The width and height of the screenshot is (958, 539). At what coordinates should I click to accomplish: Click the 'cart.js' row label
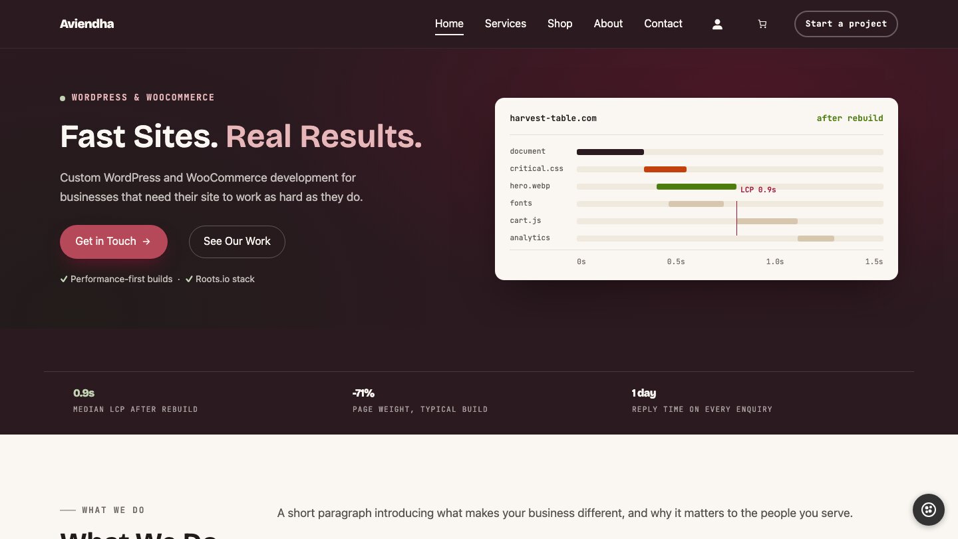pyautogui.click(x=526, y=220)
